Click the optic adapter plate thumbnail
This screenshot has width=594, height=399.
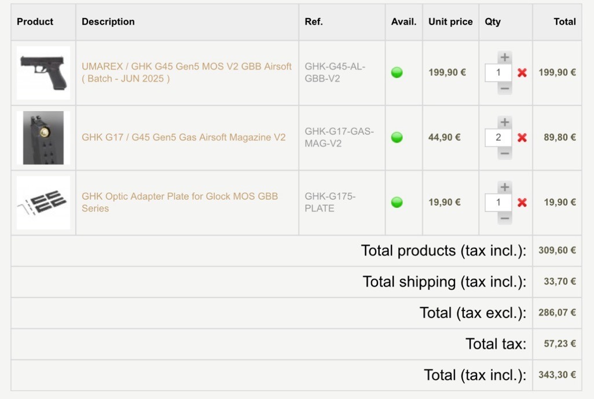click(43, 203)
